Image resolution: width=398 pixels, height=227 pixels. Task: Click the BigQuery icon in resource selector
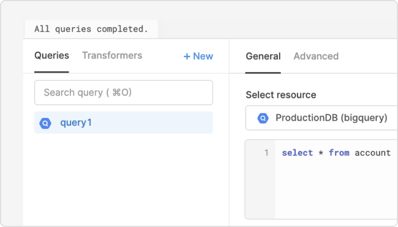[x=263, y=118]
